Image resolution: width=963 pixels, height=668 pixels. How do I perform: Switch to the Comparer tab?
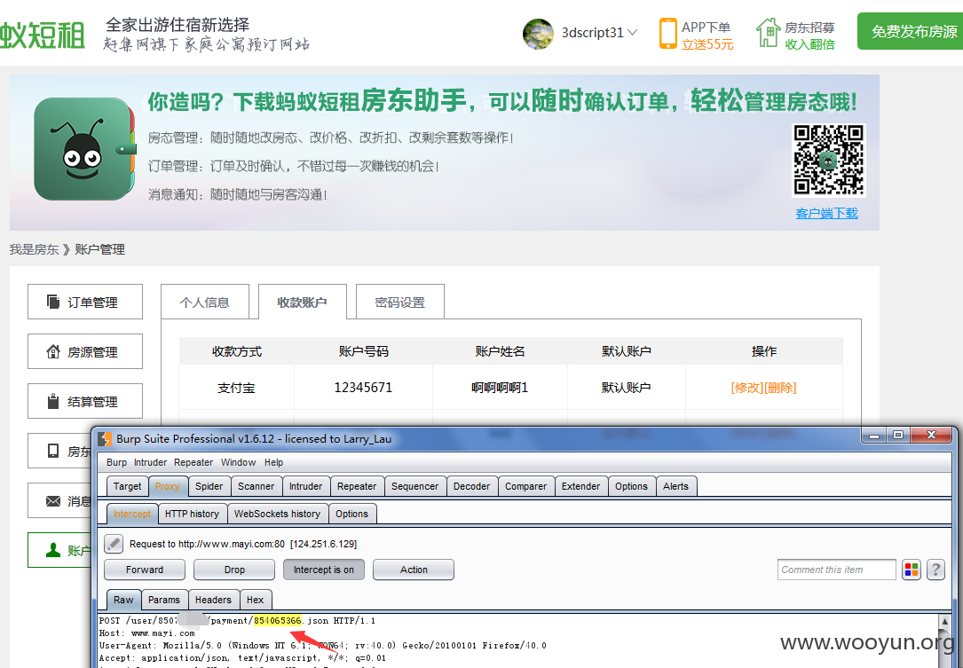tap(525, 485)
